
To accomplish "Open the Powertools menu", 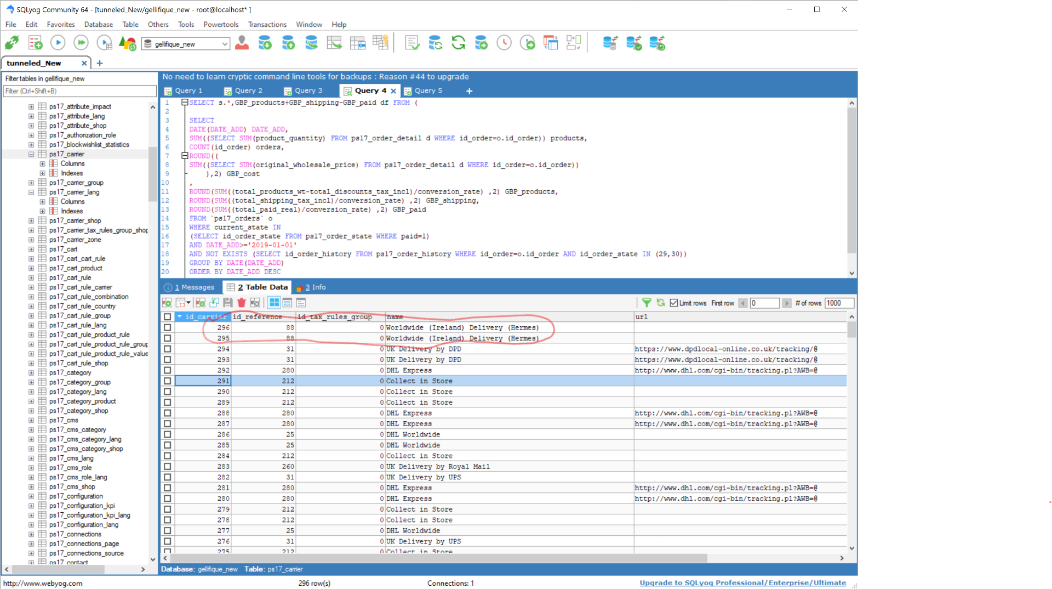I will [x=221, y=25].
